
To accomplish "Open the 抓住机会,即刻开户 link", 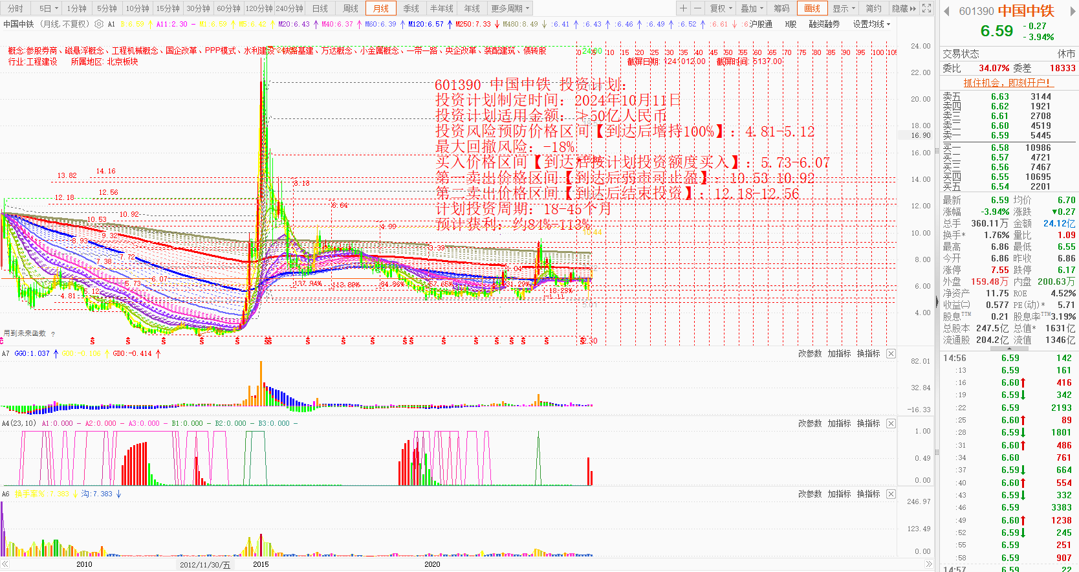I will click(x=1007, y=83).
